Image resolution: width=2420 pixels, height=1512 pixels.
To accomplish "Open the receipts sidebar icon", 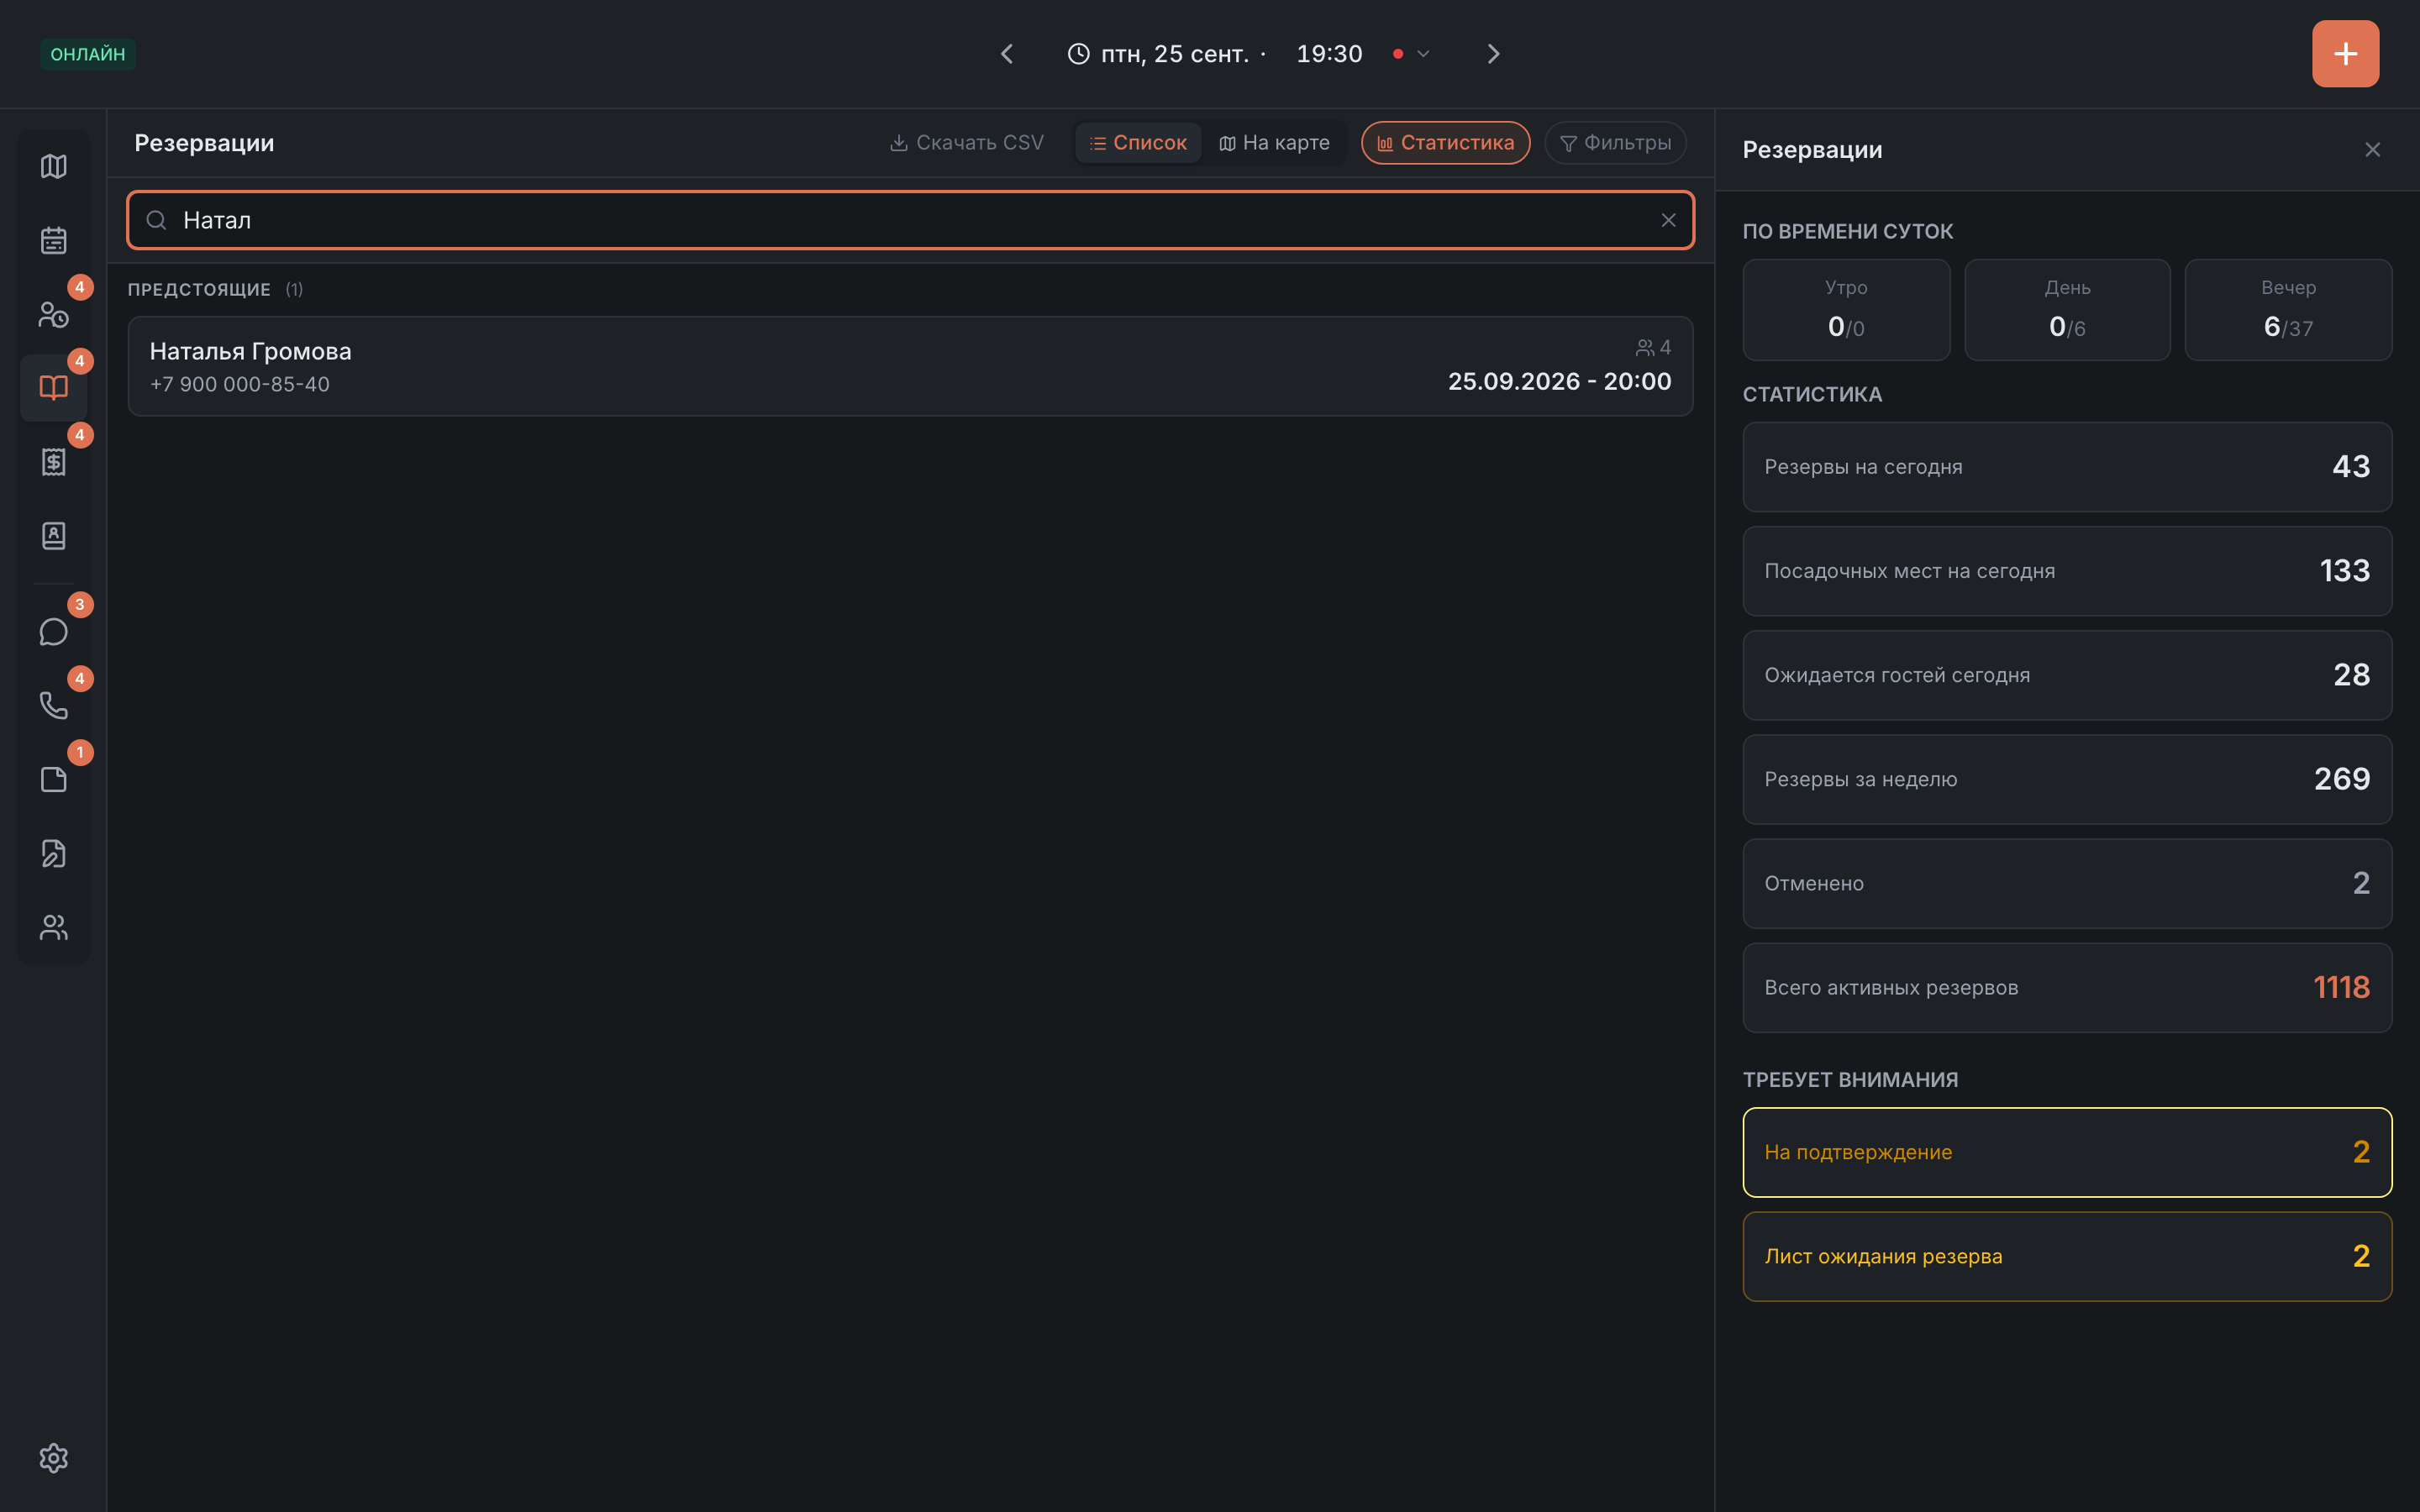I will click(53, 462).
